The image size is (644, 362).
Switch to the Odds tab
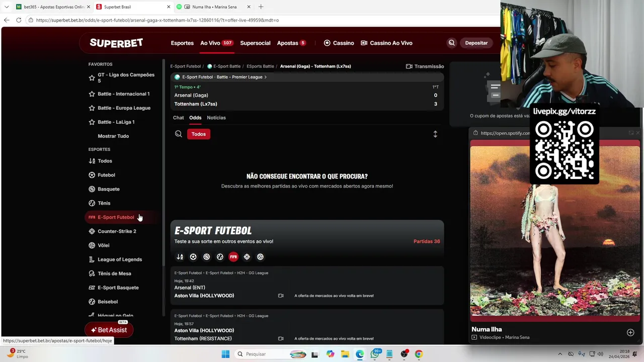point(195,118)
